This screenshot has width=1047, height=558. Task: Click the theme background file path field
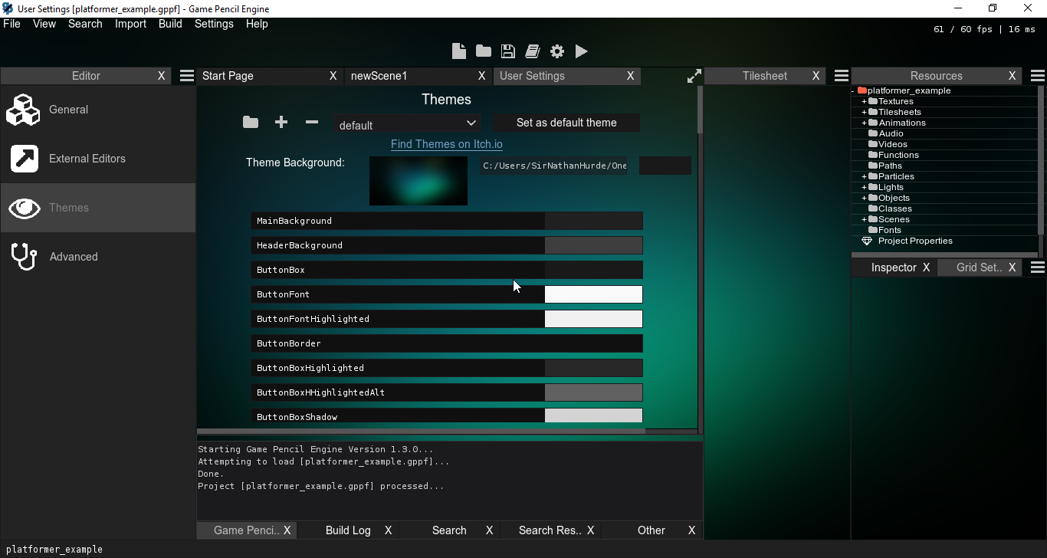click(x=553, y=166)
